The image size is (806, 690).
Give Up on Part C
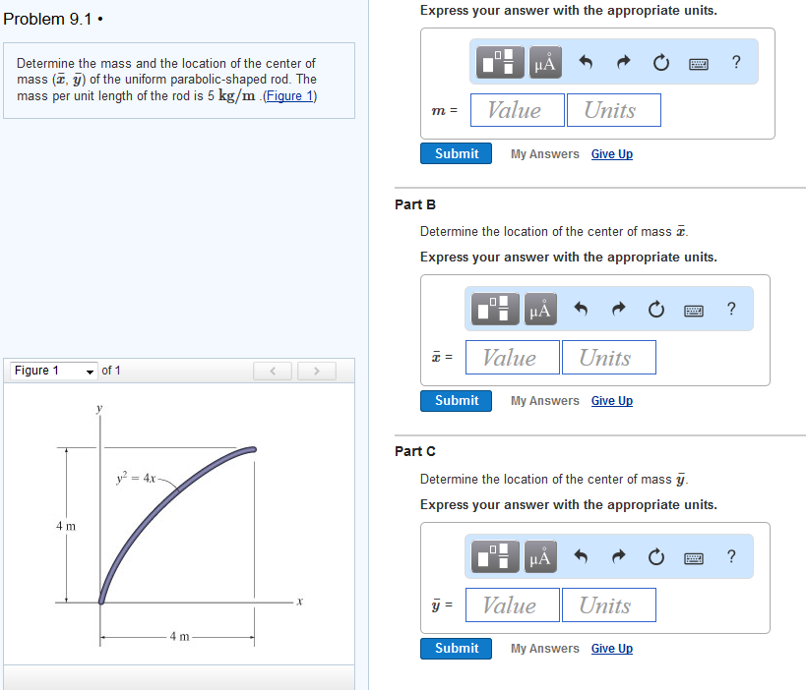[x=612, y=649]
